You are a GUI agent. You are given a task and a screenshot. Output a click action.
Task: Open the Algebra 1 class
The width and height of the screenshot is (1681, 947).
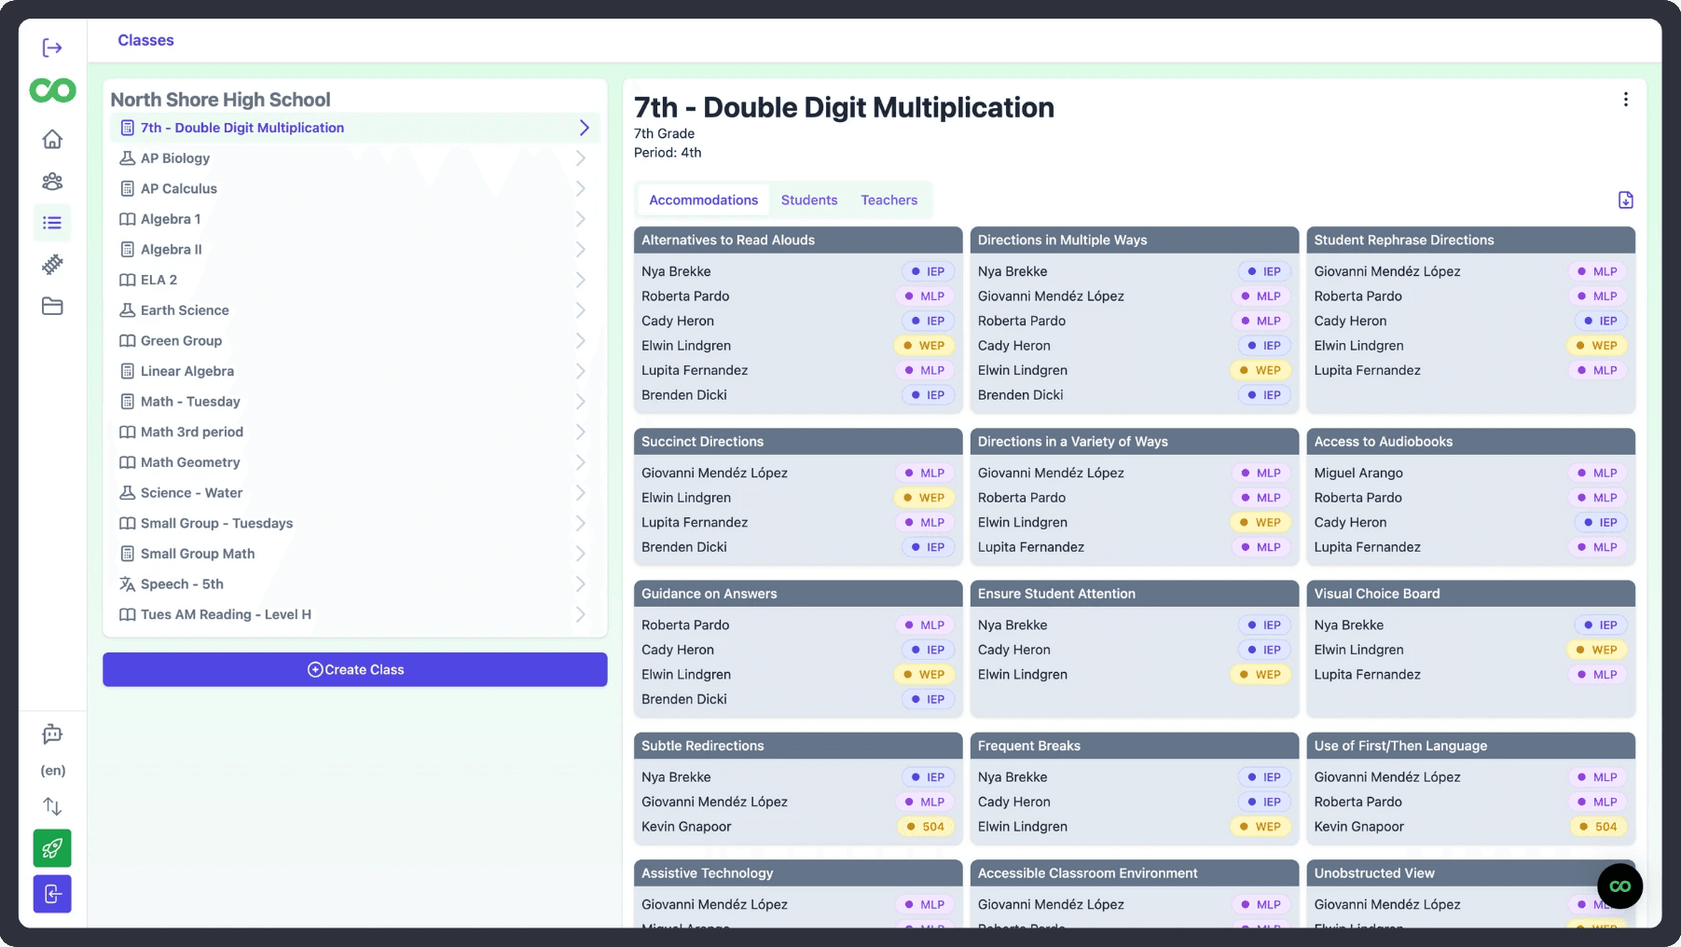point(354,219)
